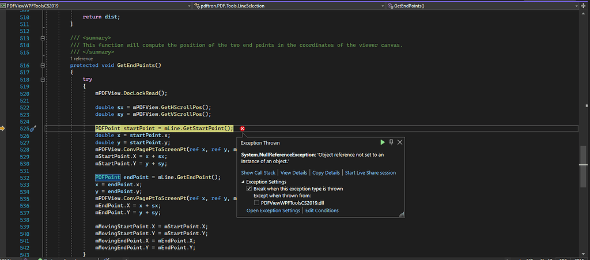Viewport: 590px width, 260px height.
Task: Click line number 532 in the gutter
Action: click(x=24, y=178)
